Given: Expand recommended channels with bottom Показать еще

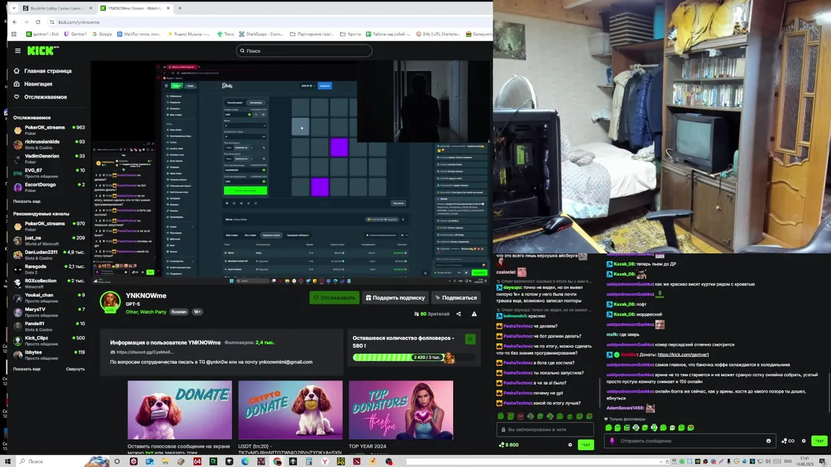Looking at the screenshot, I should [x=27, y=369].
